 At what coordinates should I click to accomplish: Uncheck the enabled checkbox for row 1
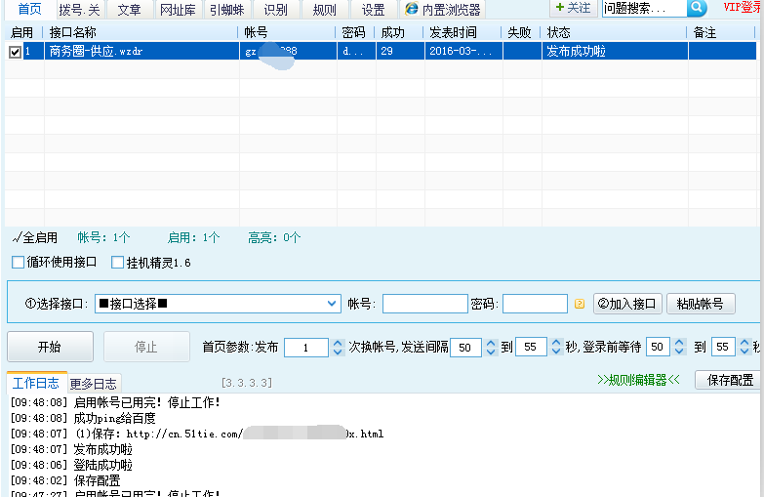tap(15, 52)
